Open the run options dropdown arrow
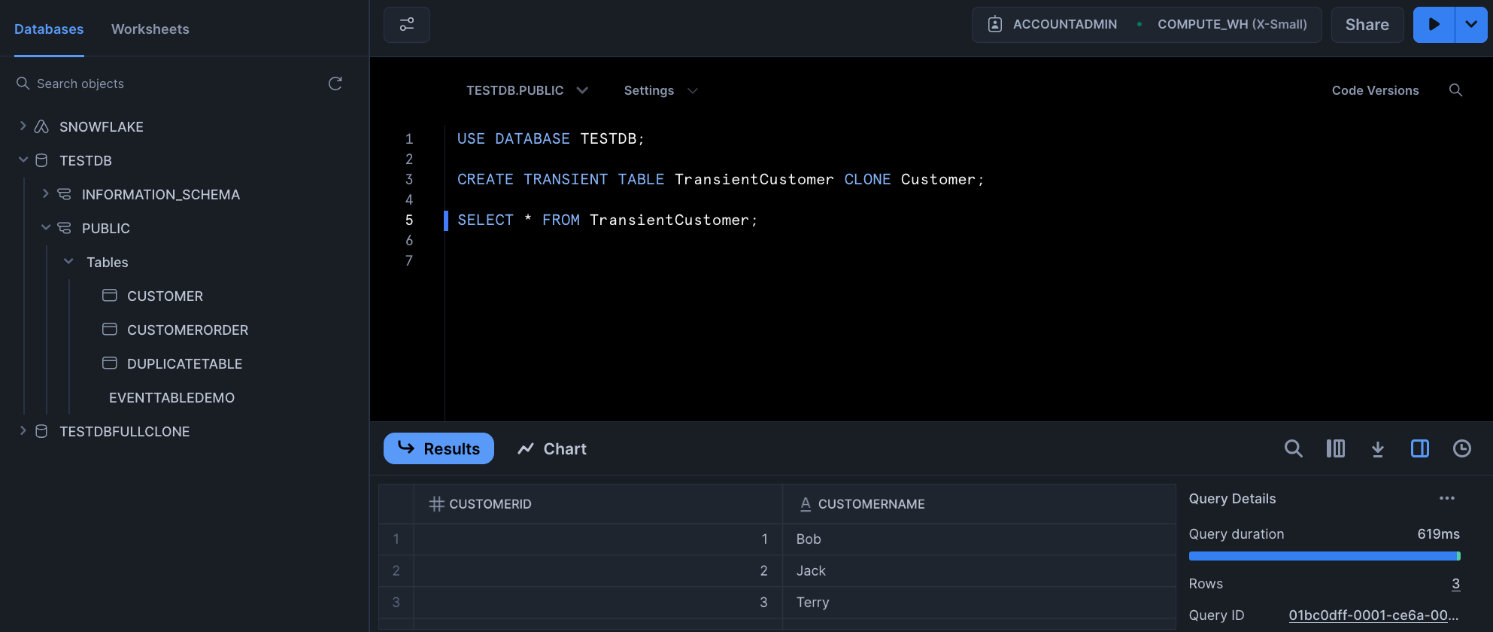This screenshot has height=632, width=1493. (1471, 25)
